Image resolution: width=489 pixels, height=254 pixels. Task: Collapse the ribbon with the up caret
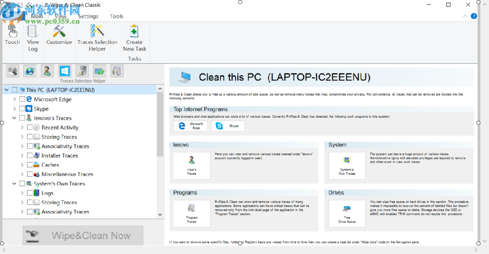(465, 16)
